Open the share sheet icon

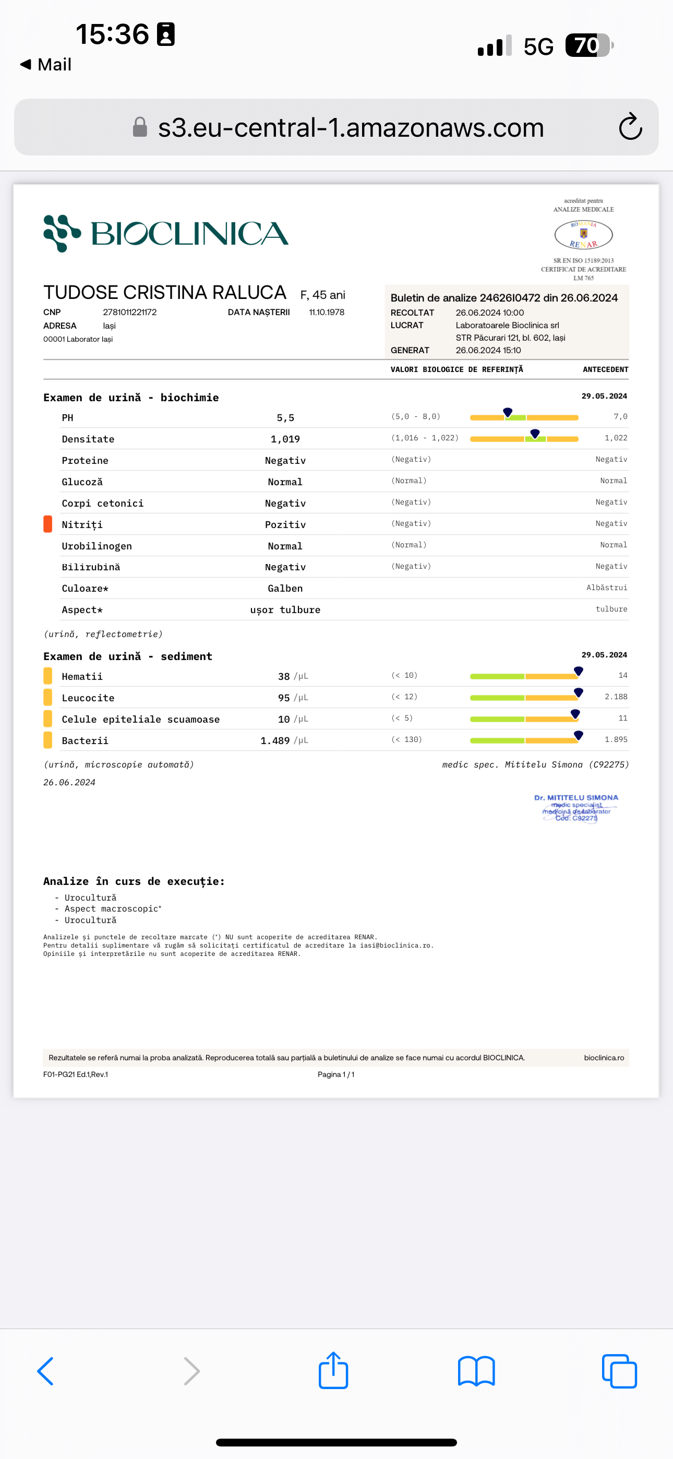[333, 1370]
